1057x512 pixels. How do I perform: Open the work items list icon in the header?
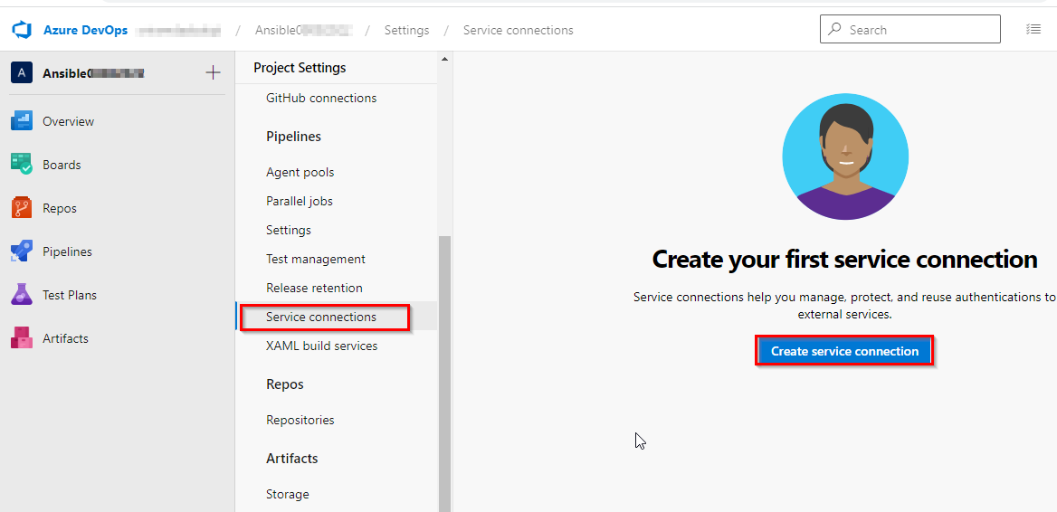point(1033,29)
